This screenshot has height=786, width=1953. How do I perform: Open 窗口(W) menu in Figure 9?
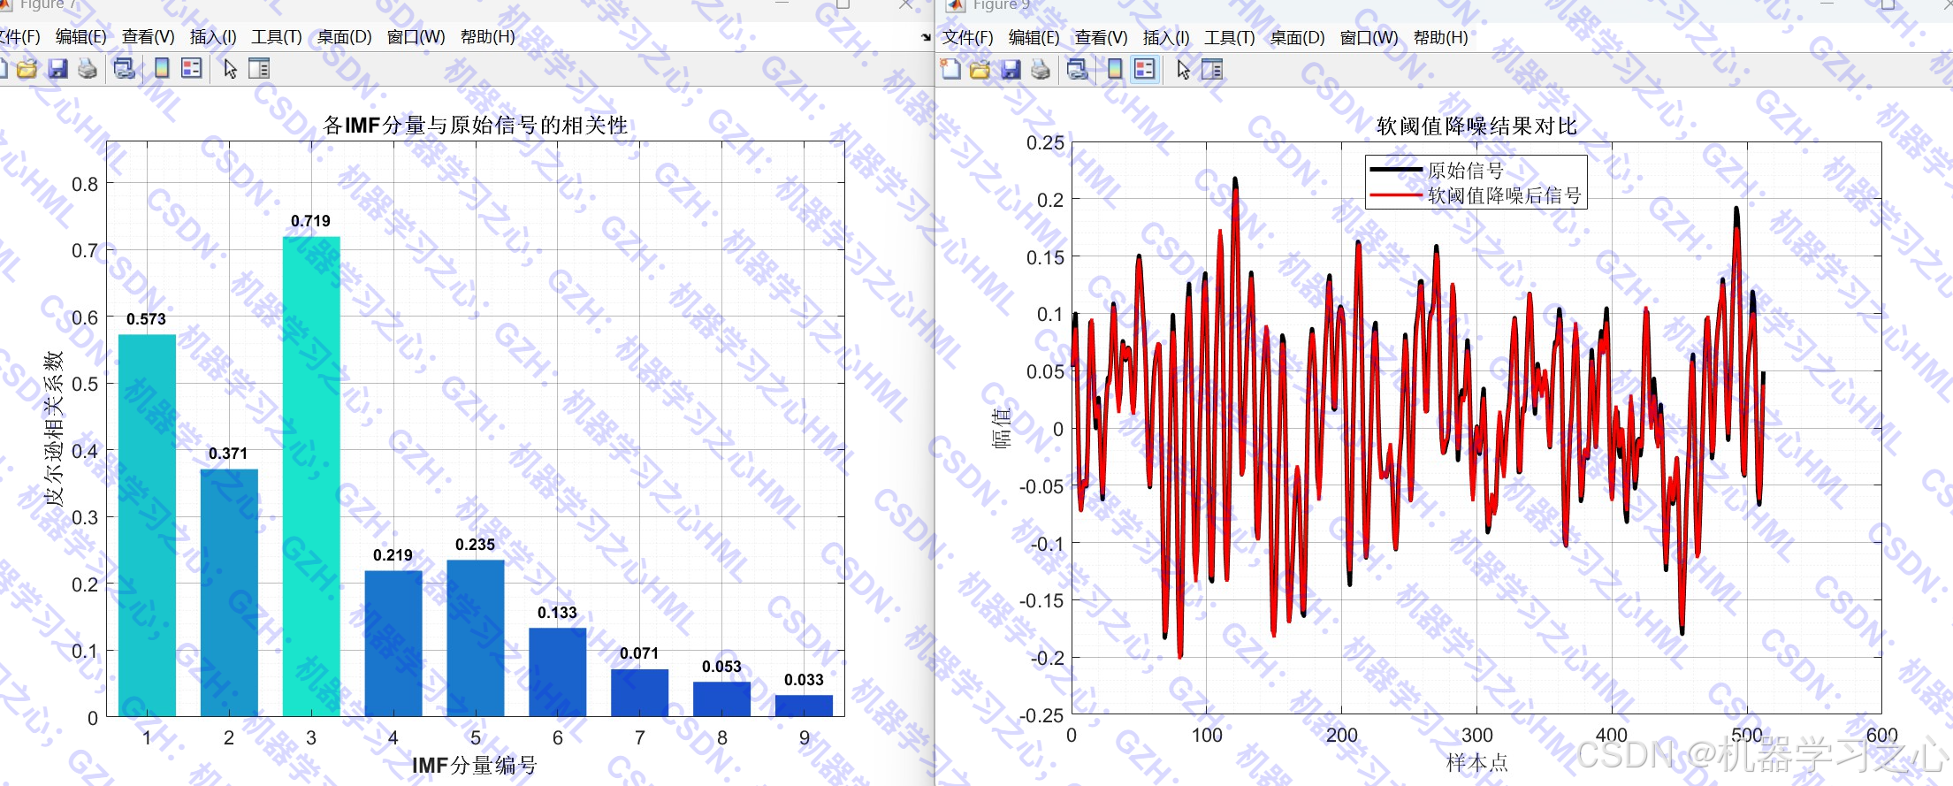pyautogui.click(x=1369, y=38)
